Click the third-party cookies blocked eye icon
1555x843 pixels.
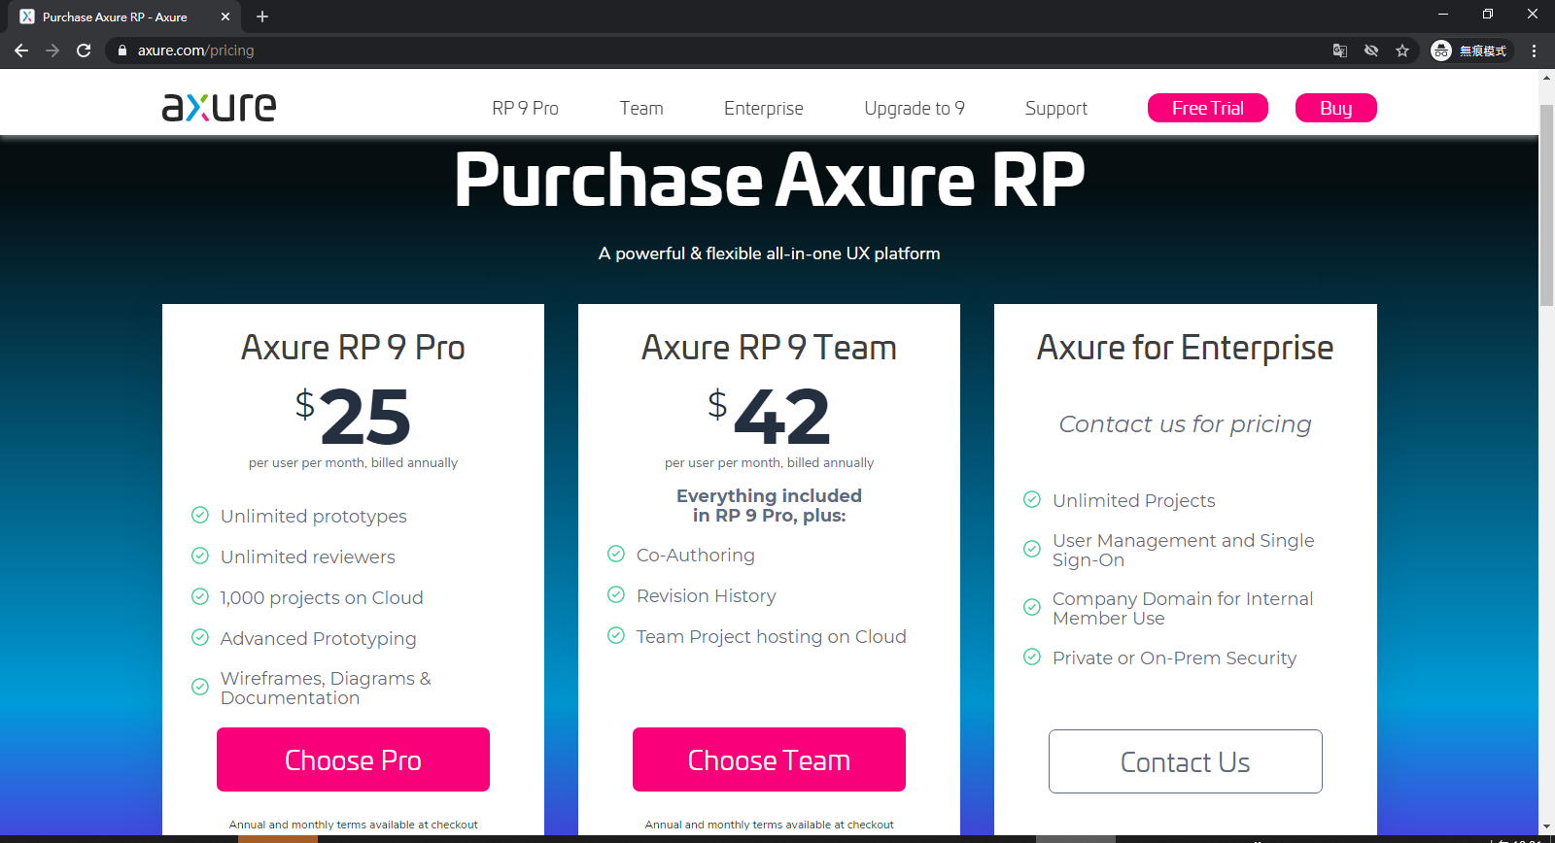tap(1371, 51)
